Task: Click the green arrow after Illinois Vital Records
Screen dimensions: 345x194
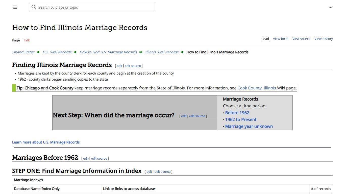Action: (182, 52)
